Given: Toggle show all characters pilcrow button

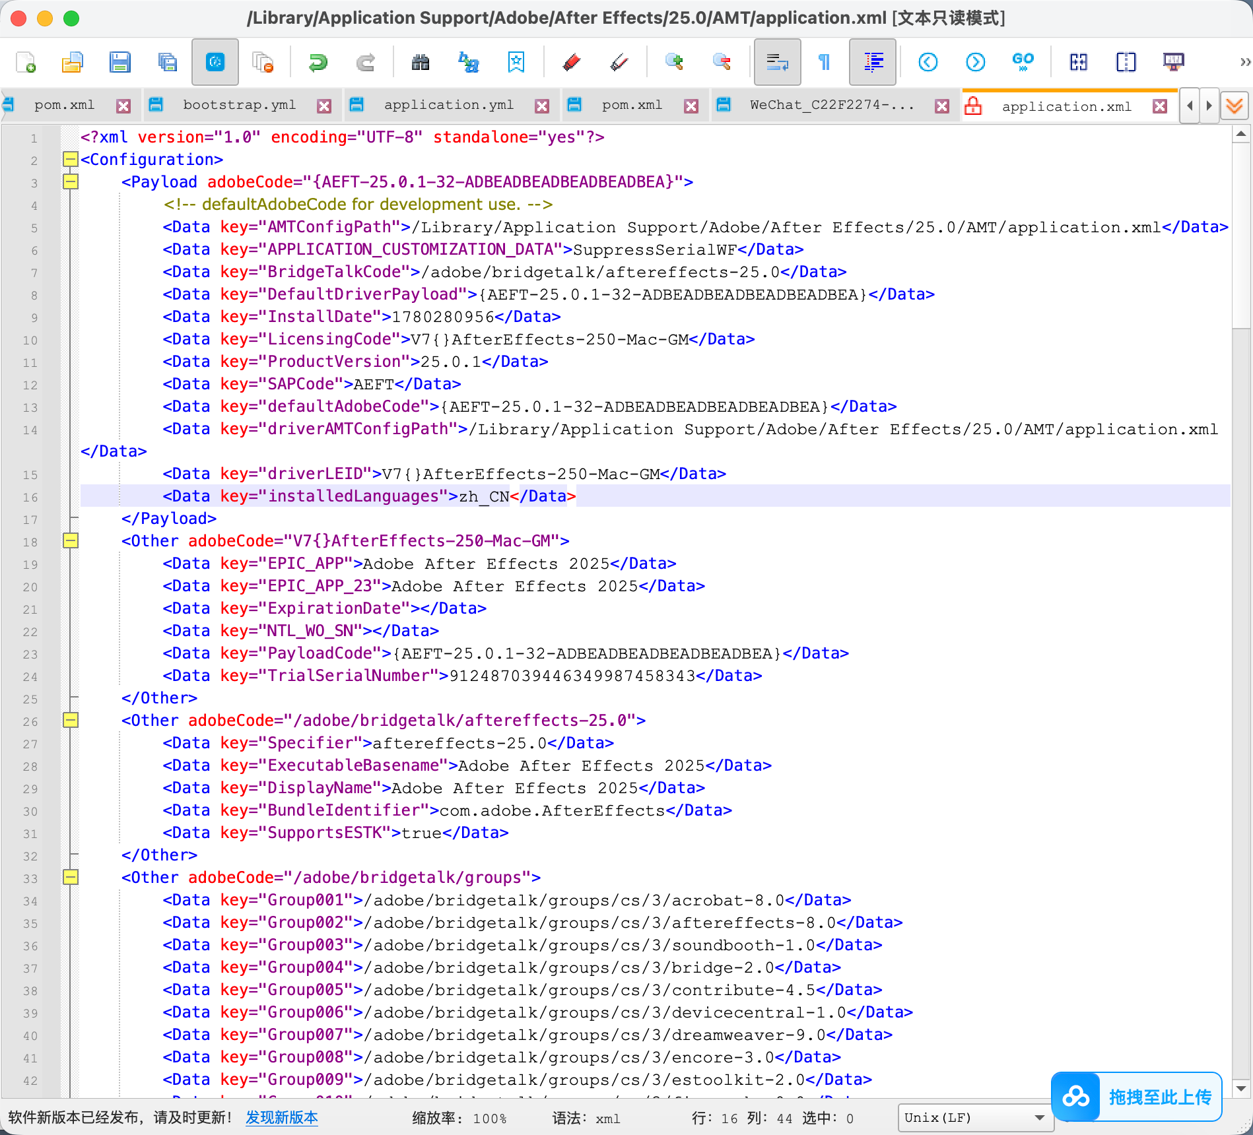Looking at the screenshot, I should [x=825, y=62].
